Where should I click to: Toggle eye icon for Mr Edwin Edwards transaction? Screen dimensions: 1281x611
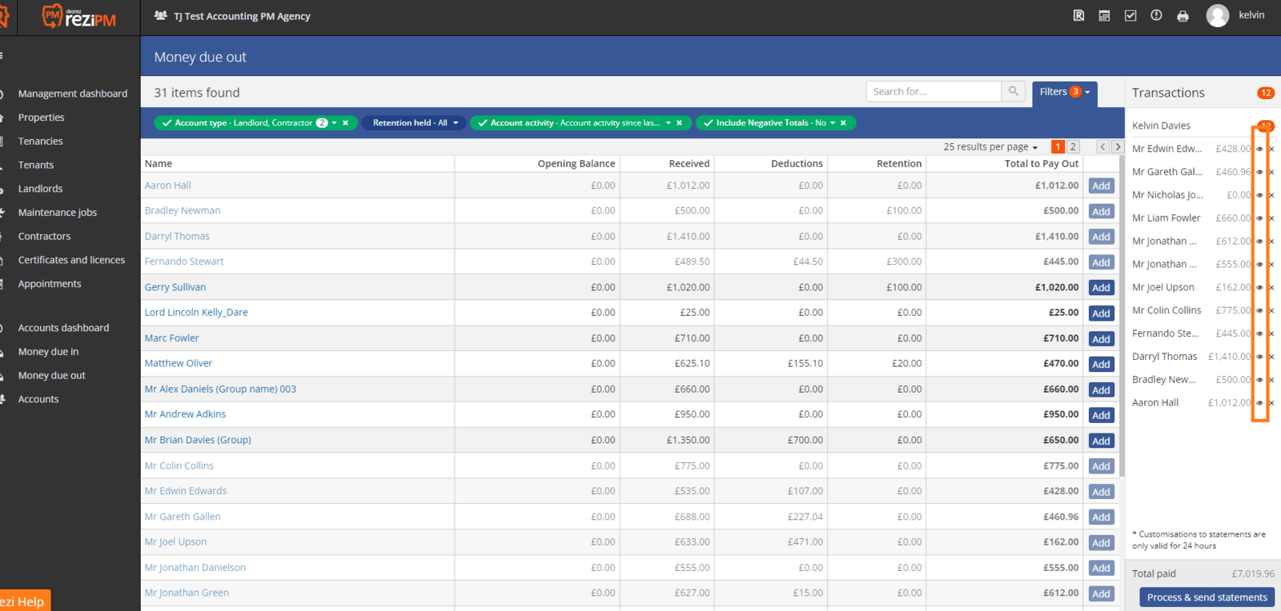[1259, 150]
